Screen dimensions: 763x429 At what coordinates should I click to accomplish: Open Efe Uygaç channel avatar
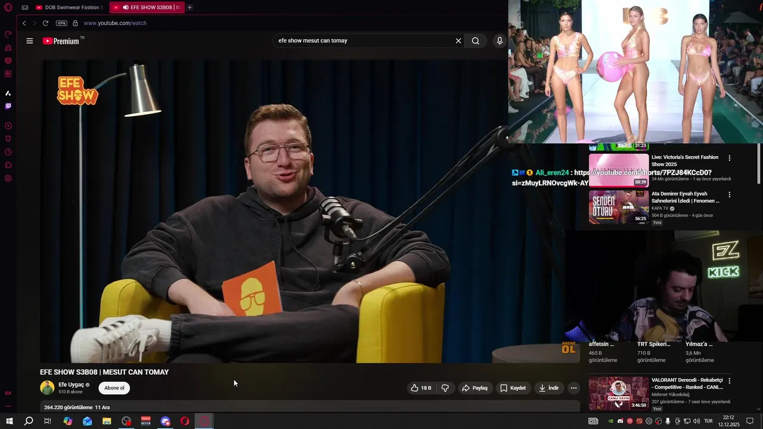click(x=47, y=388)
